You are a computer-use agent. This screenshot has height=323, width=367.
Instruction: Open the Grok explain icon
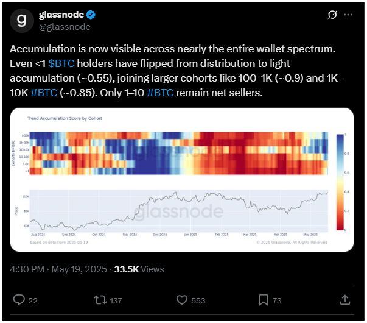[x=333, y=15]
